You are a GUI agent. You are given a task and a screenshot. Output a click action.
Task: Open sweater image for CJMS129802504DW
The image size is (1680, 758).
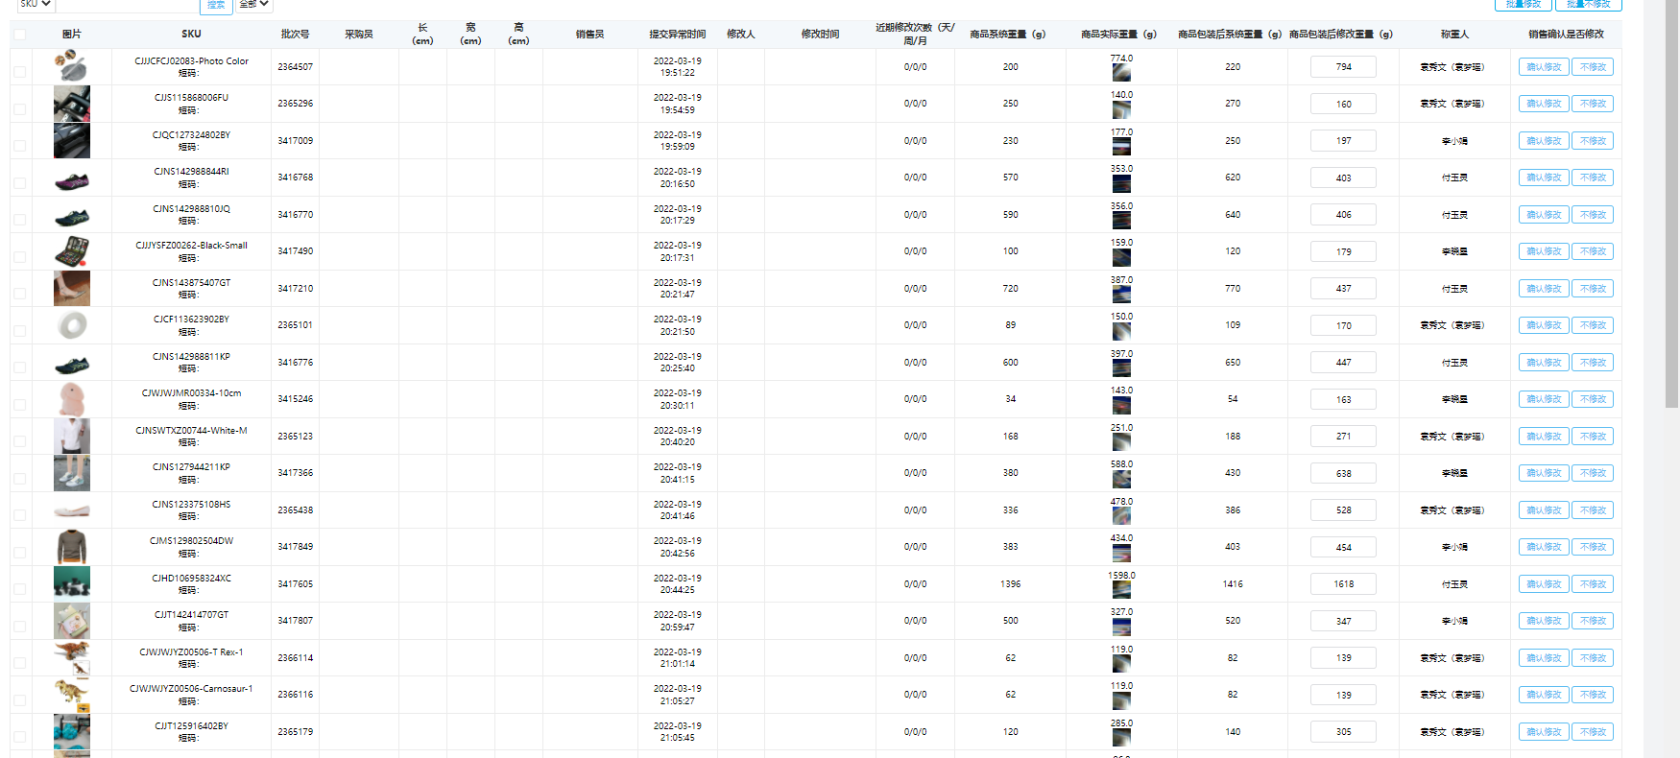pos(71,547)
